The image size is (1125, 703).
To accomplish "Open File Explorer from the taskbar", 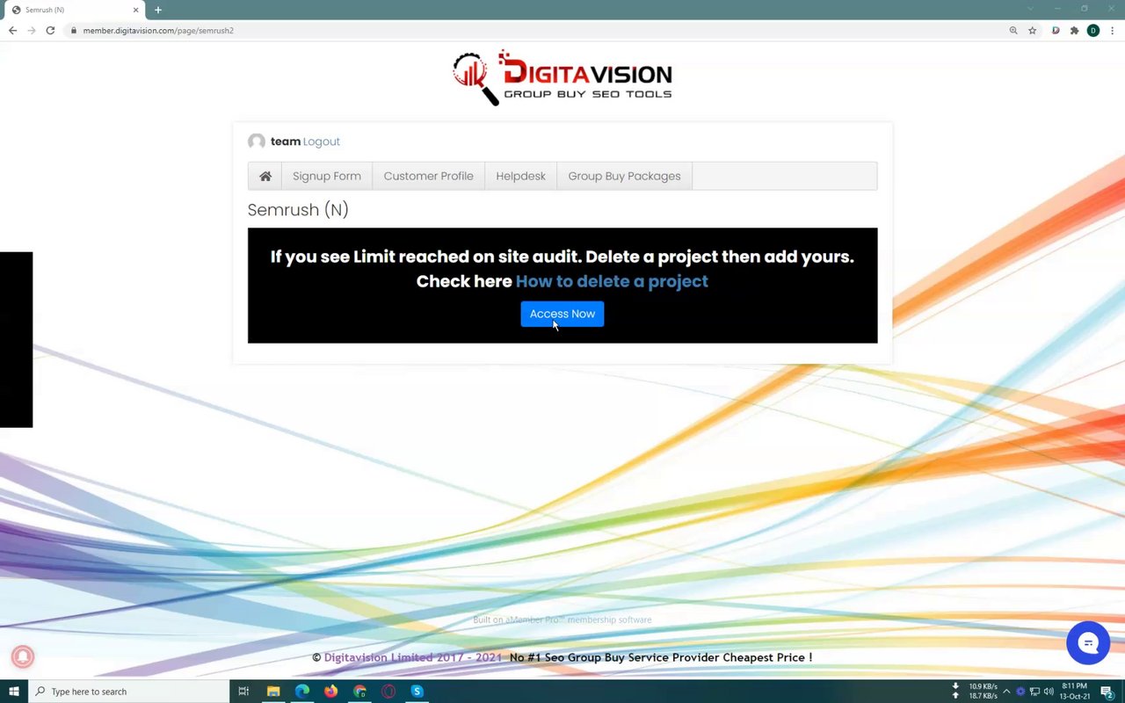I will pos(273,692).
